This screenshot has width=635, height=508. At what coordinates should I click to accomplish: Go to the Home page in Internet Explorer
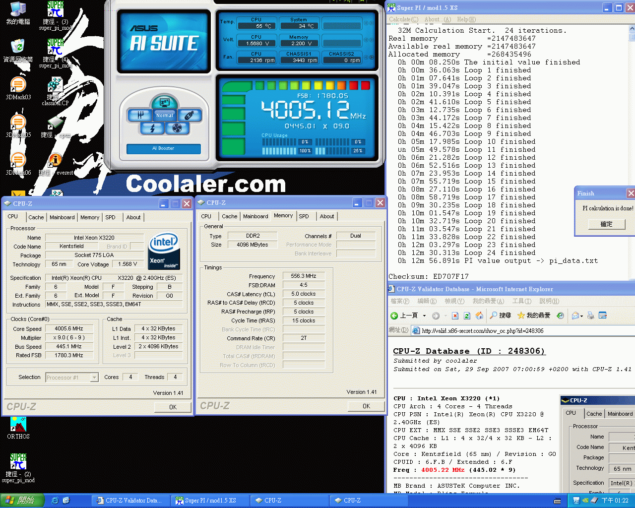coord(479,316)
